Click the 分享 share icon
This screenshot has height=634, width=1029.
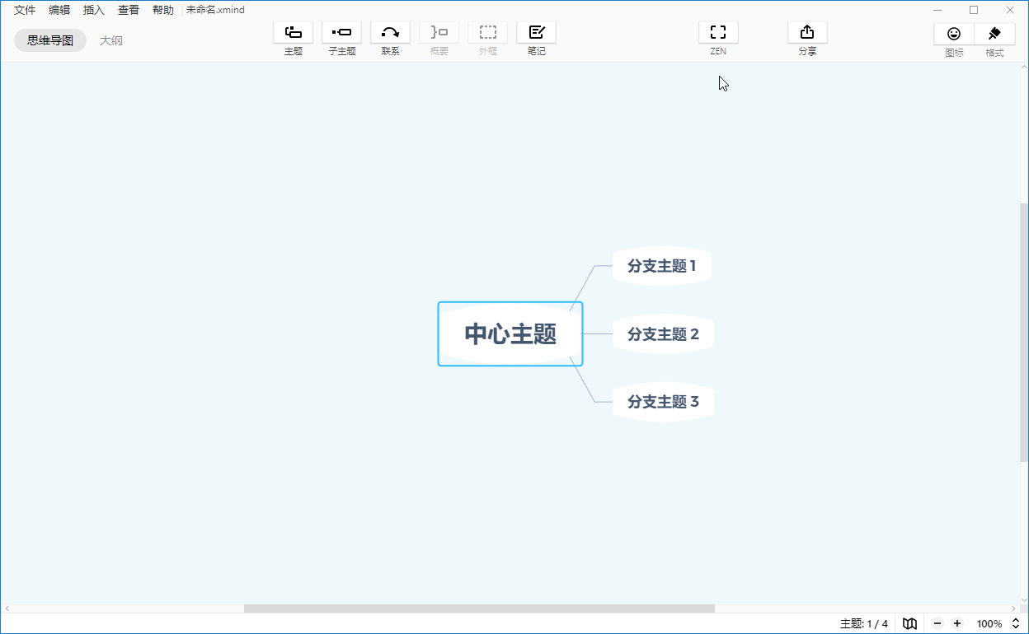tap(807, 33)
